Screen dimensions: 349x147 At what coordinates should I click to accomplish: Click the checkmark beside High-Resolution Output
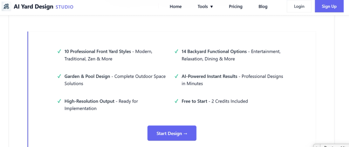pos(59,101)
